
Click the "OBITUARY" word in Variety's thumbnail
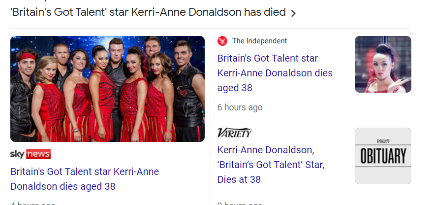pyautogui.click(x=383, y=157)
